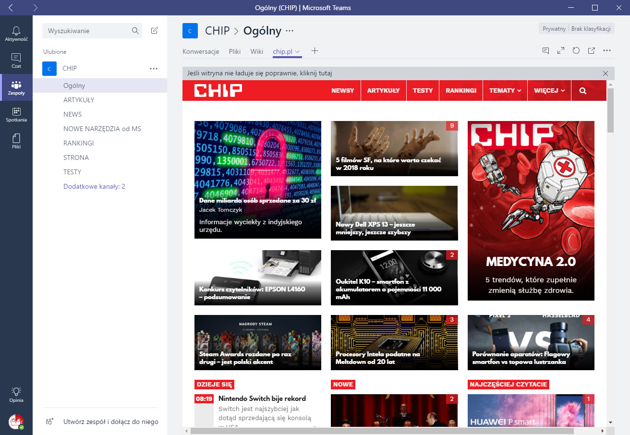Expand the TEMATY website menu
This screenshot has height=435, width=630.
coord(505,90)
